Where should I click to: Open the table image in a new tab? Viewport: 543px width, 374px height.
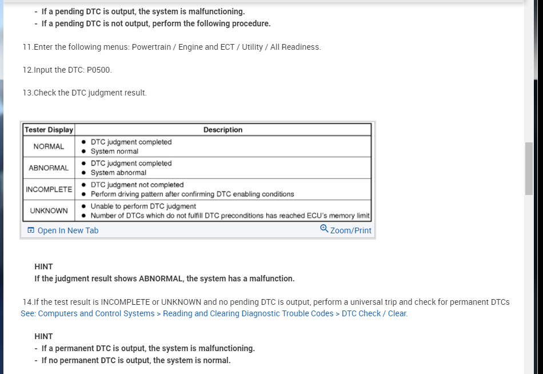point(67,230)
